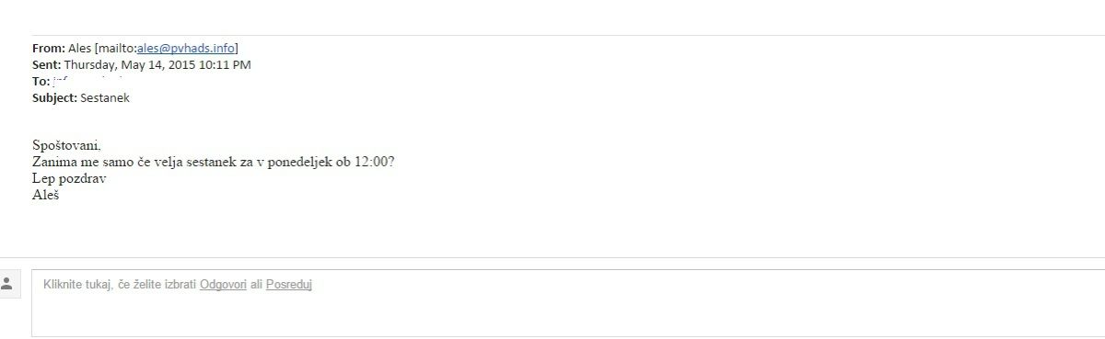Click the subject text 'Sestanek'
Screen dimensions: 1105x339
(x=105, y=98)
